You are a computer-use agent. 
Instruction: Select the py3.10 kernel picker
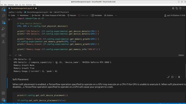[x=175, y=15]
